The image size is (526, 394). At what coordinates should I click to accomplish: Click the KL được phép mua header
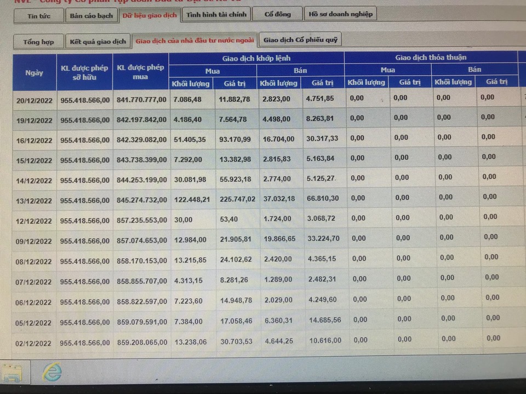pos(141,72)
